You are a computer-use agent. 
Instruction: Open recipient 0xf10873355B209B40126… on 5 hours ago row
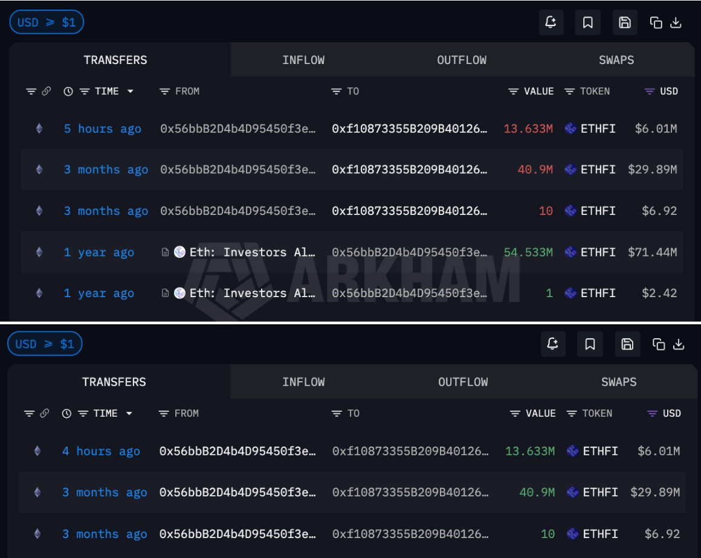(409, 129)
